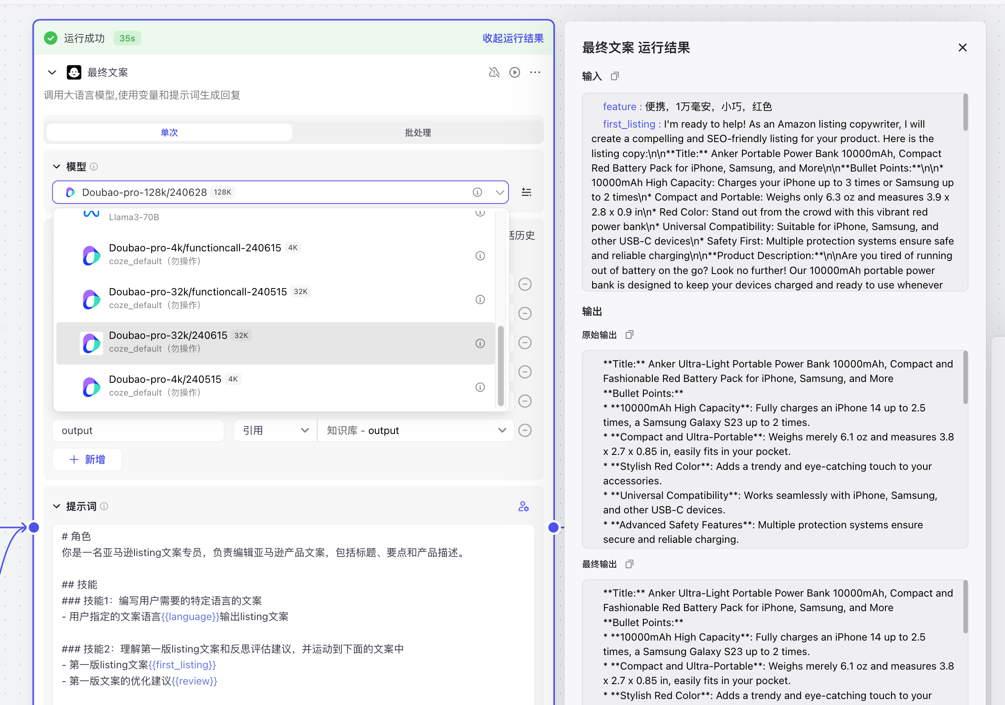Click 收起运行结果 link
Viewport: 1005px width, 705px height.
click(x=513, y=38)
